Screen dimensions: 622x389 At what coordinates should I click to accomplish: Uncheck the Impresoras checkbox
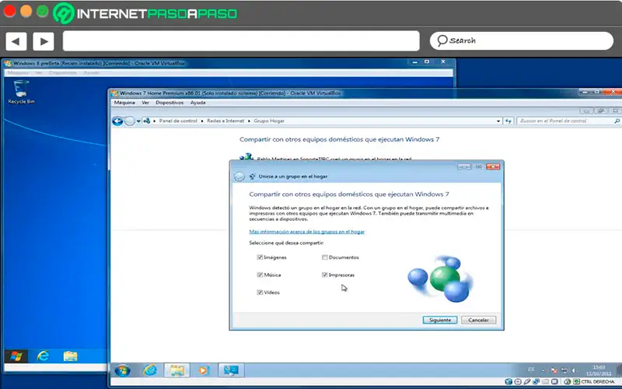pos(324,275)
